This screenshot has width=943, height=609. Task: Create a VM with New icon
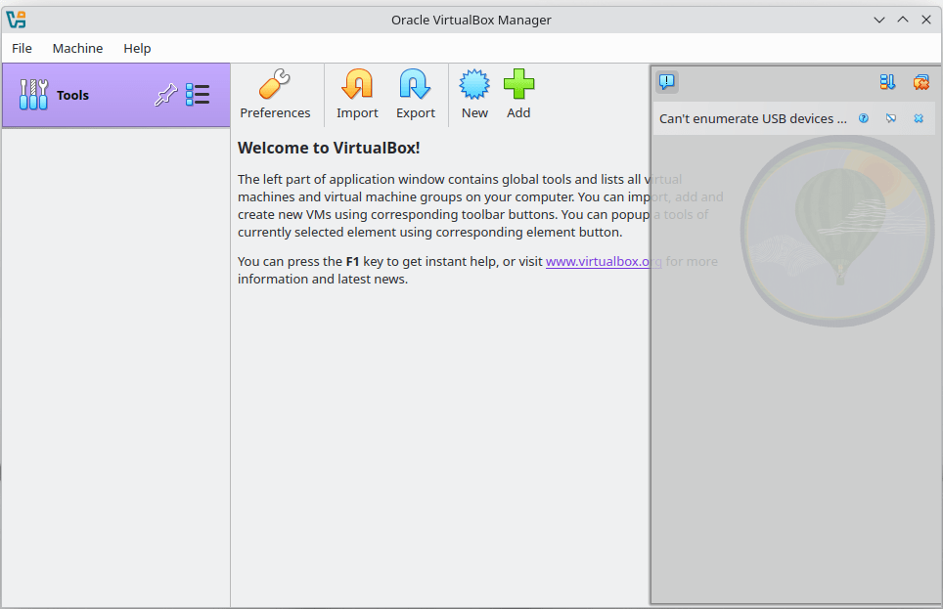pos(474,84)
